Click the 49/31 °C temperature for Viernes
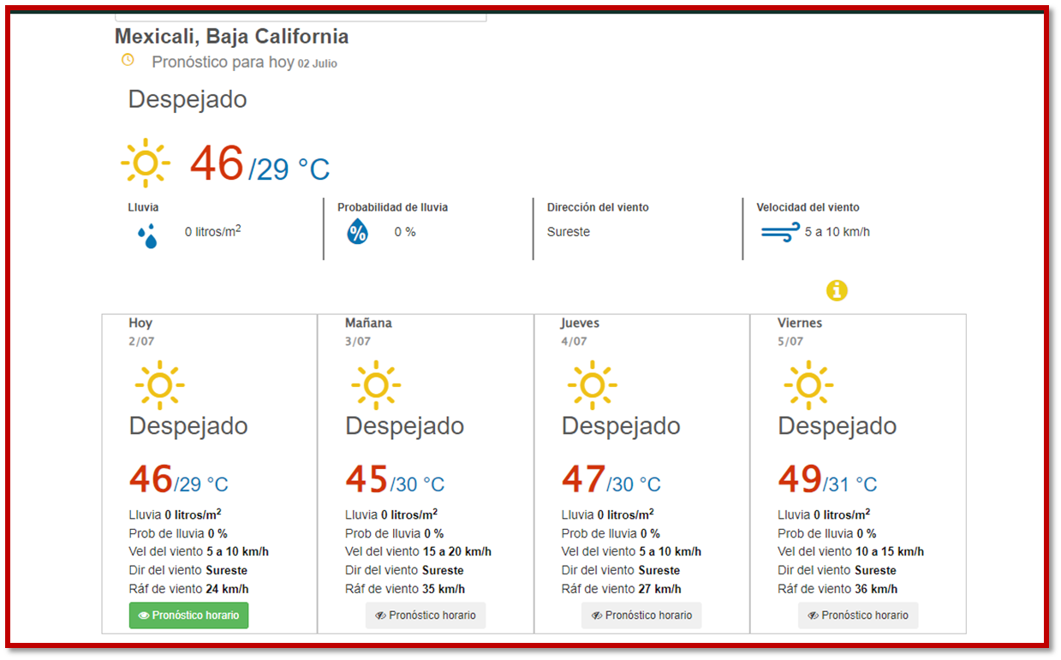1061x660 pixels. point(827,481)
